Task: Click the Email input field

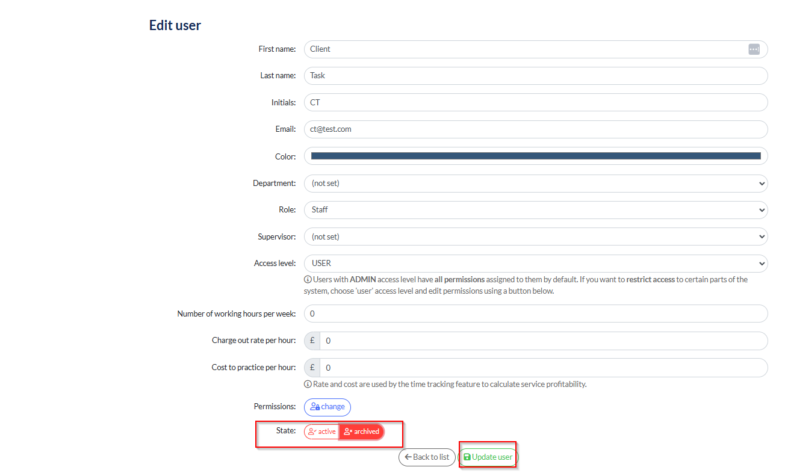Action: pyautogui.click(x=535, y=129)
